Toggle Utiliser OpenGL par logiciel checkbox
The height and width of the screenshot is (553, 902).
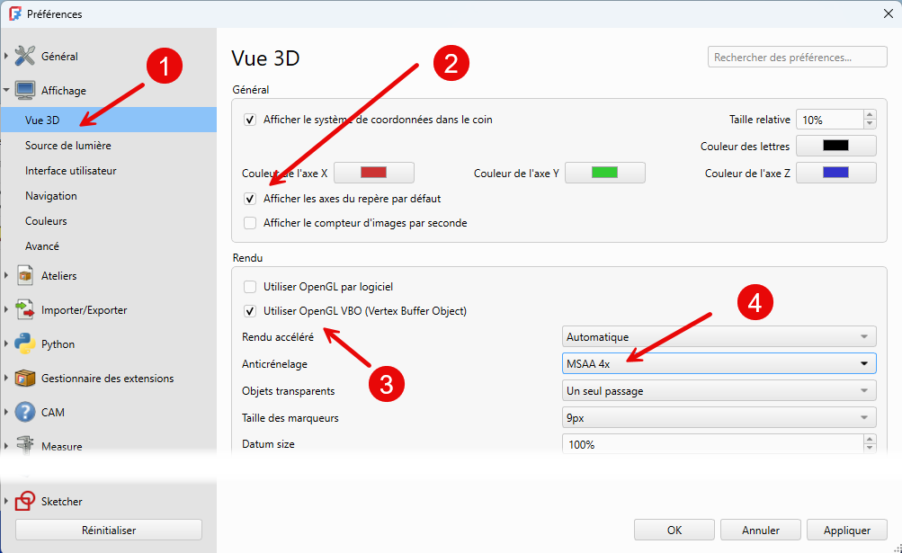click(250, 287)
